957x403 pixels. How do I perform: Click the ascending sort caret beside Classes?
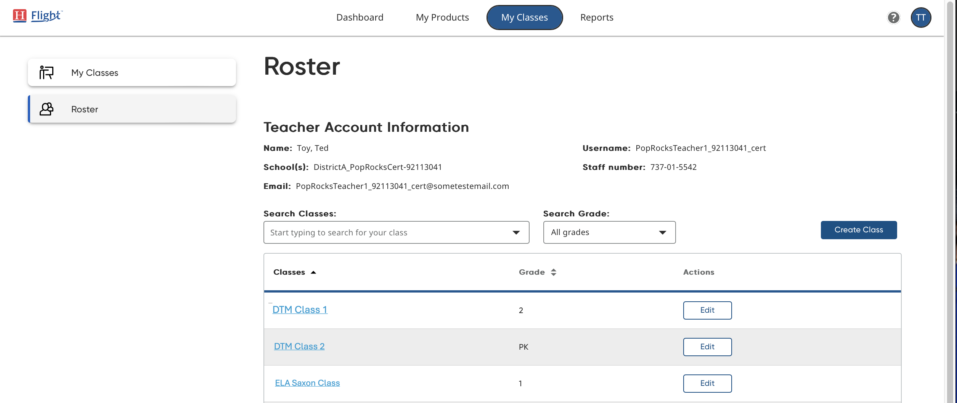pos(314,272)
